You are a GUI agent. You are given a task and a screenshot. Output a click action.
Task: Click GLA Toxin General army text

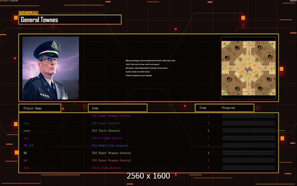coord(106,131)
